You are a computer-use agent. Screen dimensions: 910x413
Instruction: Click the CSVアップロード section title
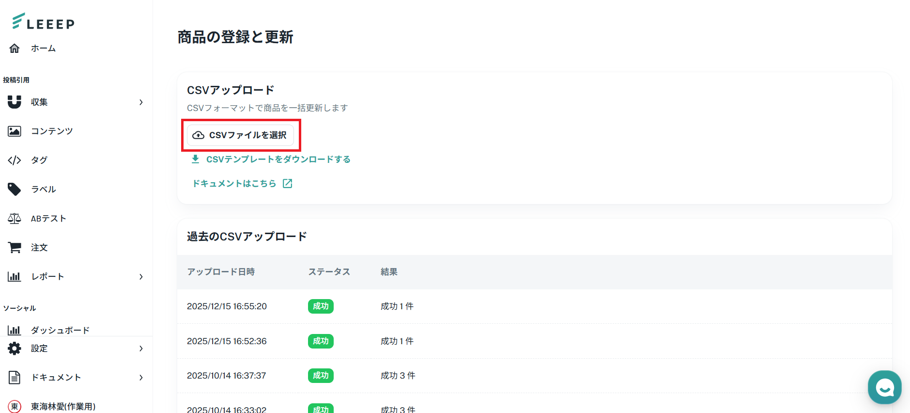[x=231, y=90]
